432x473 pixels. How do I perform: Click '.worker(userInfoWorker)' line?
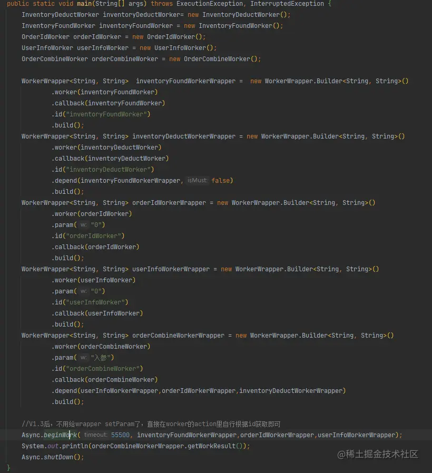[x=94, y=280]
